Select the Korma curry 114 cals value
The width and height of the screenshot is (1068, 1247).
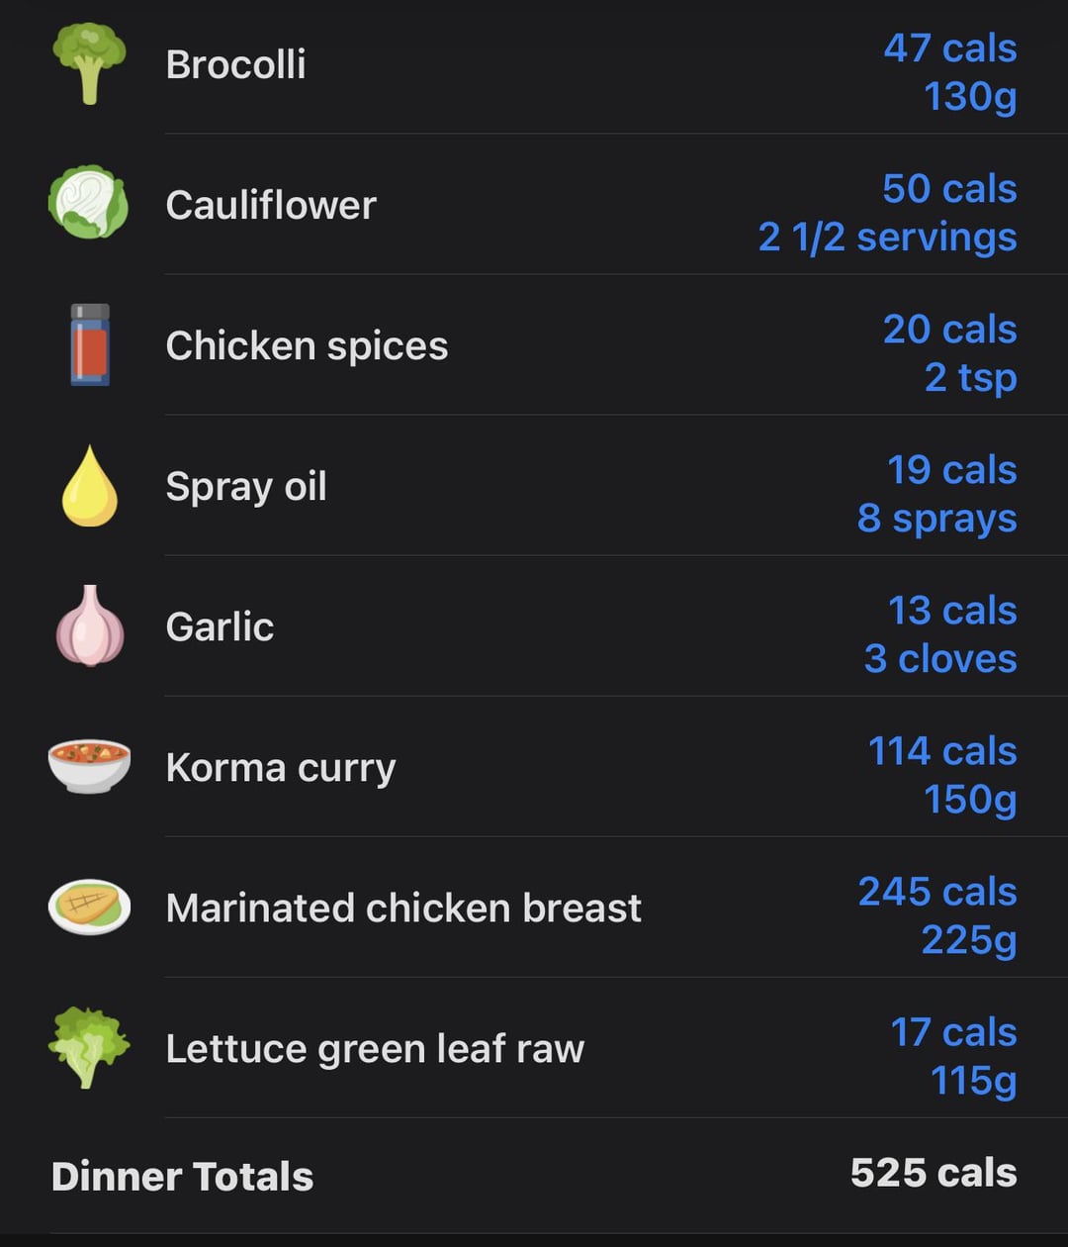coord(942,751)
